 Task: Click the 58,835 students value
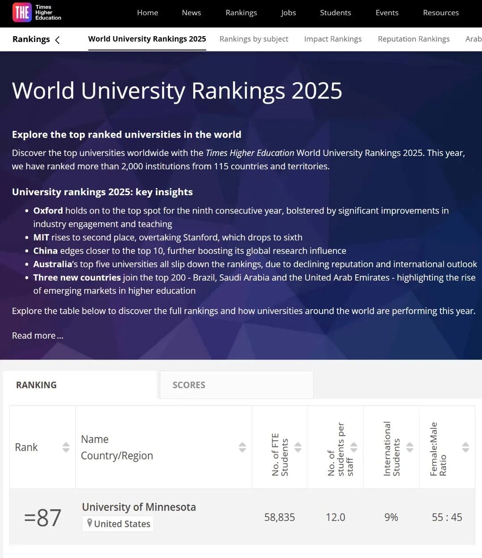(x=280, y=517)
